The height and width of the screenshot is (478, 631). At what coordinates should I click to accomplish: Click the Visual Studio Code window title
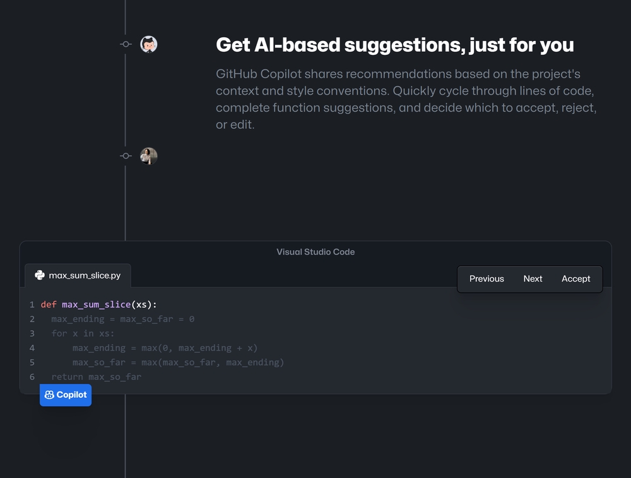pyautogui.click(x=315, y=252)
